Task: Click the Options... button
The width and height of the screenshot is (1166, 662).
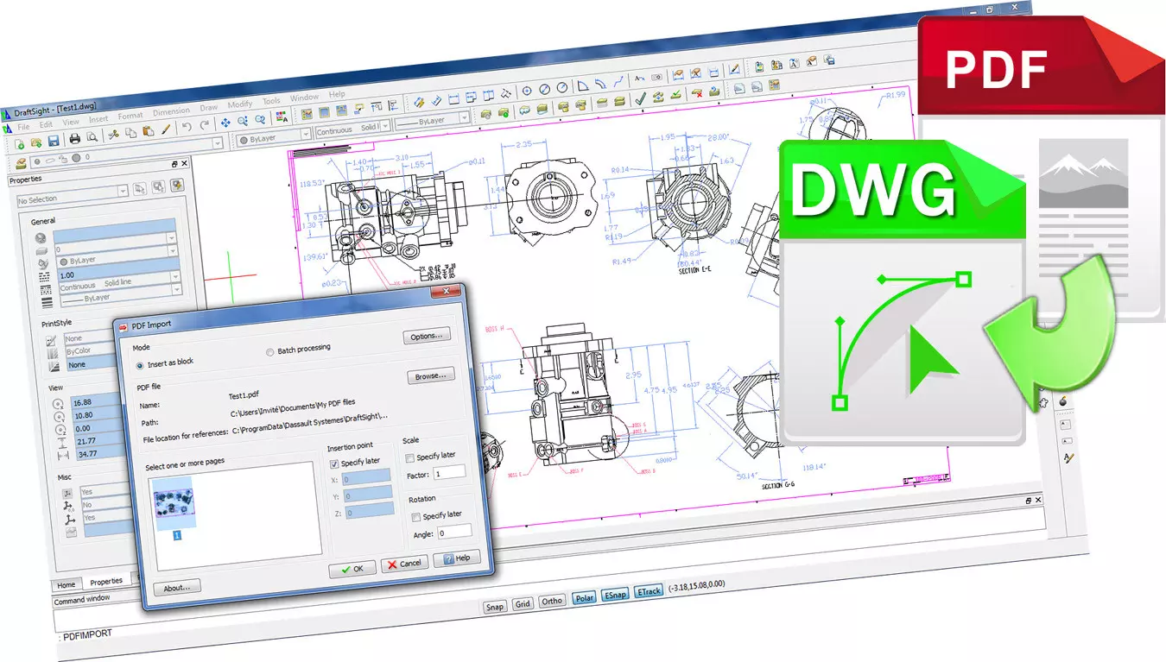Action: pyautogui.click(x=427, y=337)
